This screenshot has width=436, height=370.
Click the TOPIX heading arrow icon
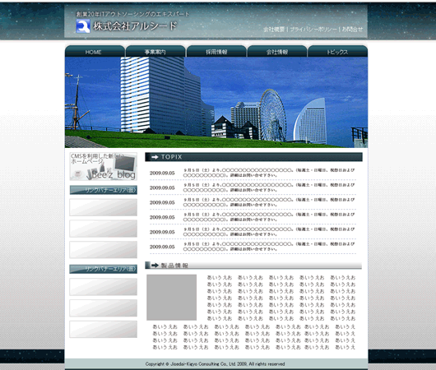(155, 157)
